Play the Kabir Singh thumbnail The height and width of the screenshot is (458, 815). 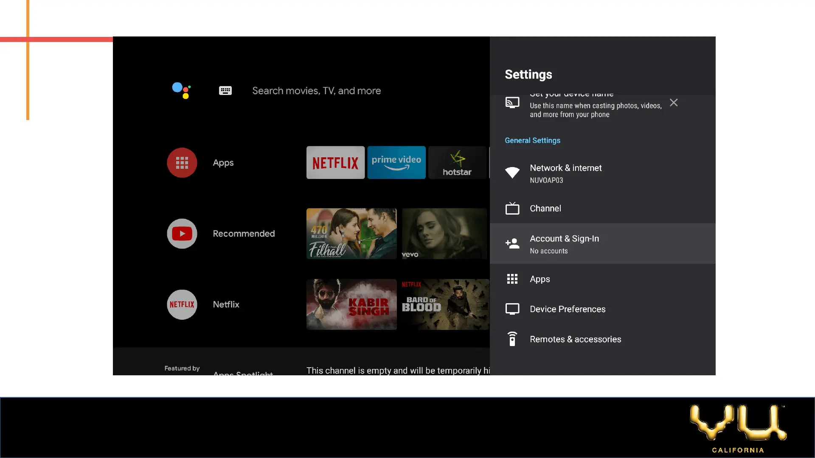tap(351, 304)
